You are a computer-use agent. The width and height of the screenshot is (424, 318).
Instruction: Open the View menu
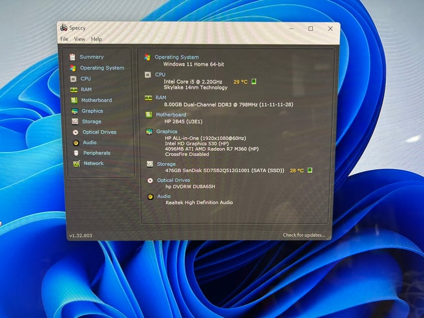[79, 39]
